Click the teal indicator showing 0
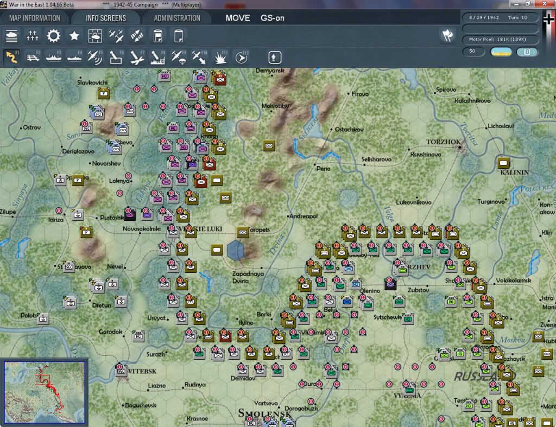Viewport: 556px width, 427px height. click(x=527, y=52)
